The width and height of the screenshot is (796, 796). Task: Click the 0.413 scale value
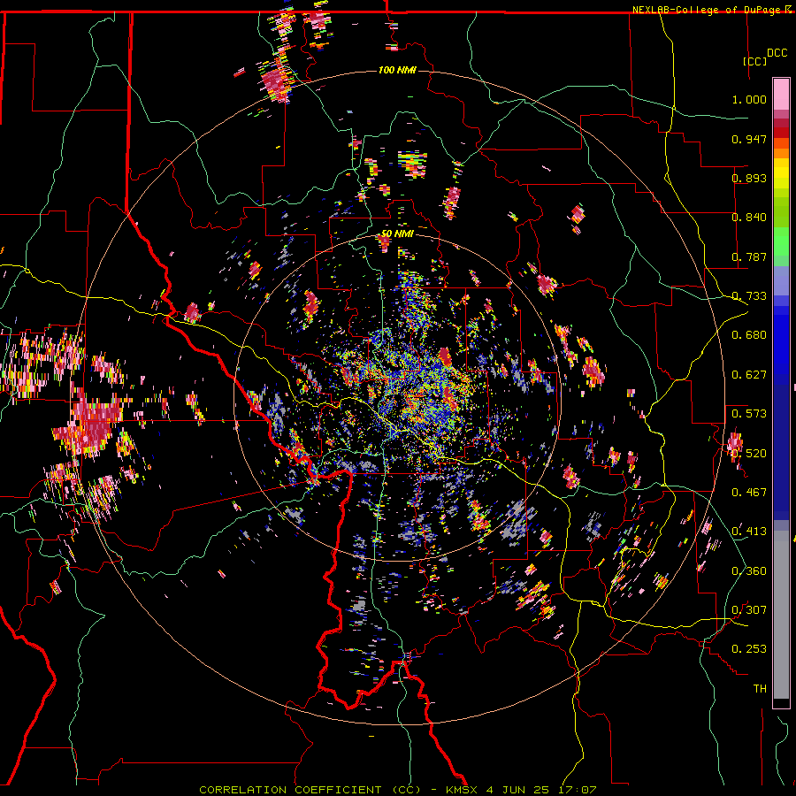tap(749, 532)
